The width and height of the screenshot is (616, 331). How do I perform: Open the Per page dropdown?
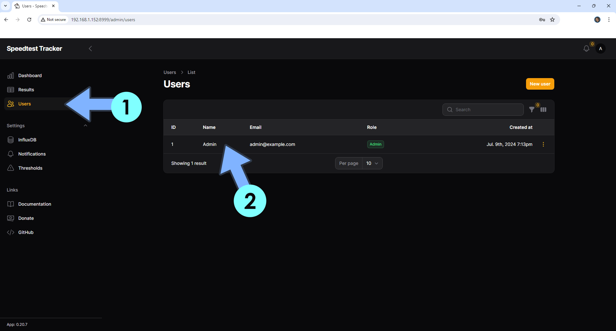click(372, 163)
